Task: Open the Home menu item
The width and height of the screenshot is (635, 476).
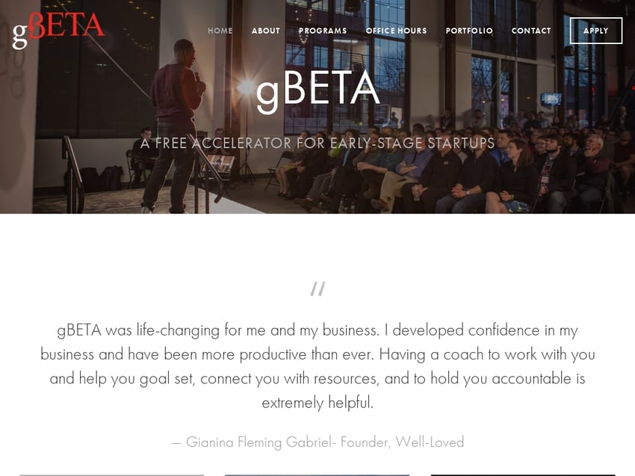Action: [x=220, y=31]
